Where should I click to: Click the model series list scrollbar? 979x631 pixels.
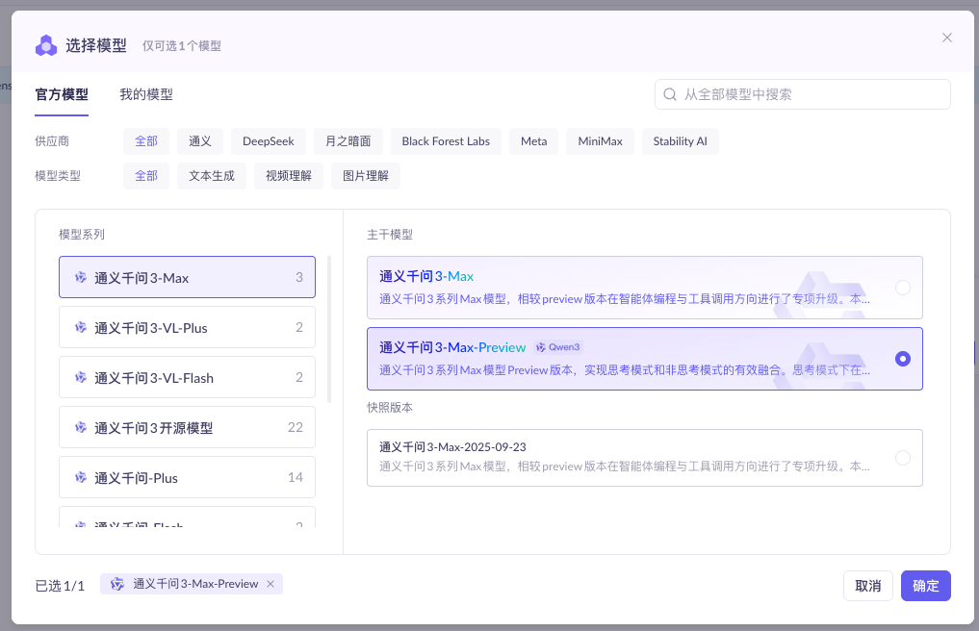coord(329,329)
